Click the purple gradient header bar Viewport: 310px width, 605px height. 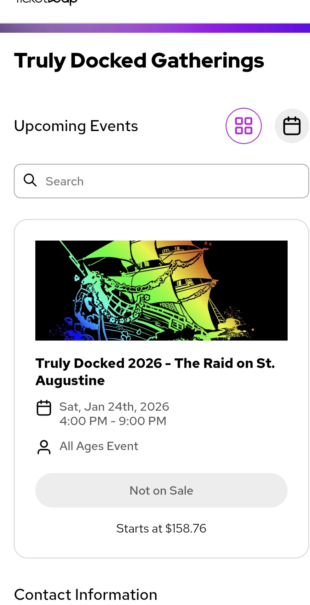tap(155, 28)
